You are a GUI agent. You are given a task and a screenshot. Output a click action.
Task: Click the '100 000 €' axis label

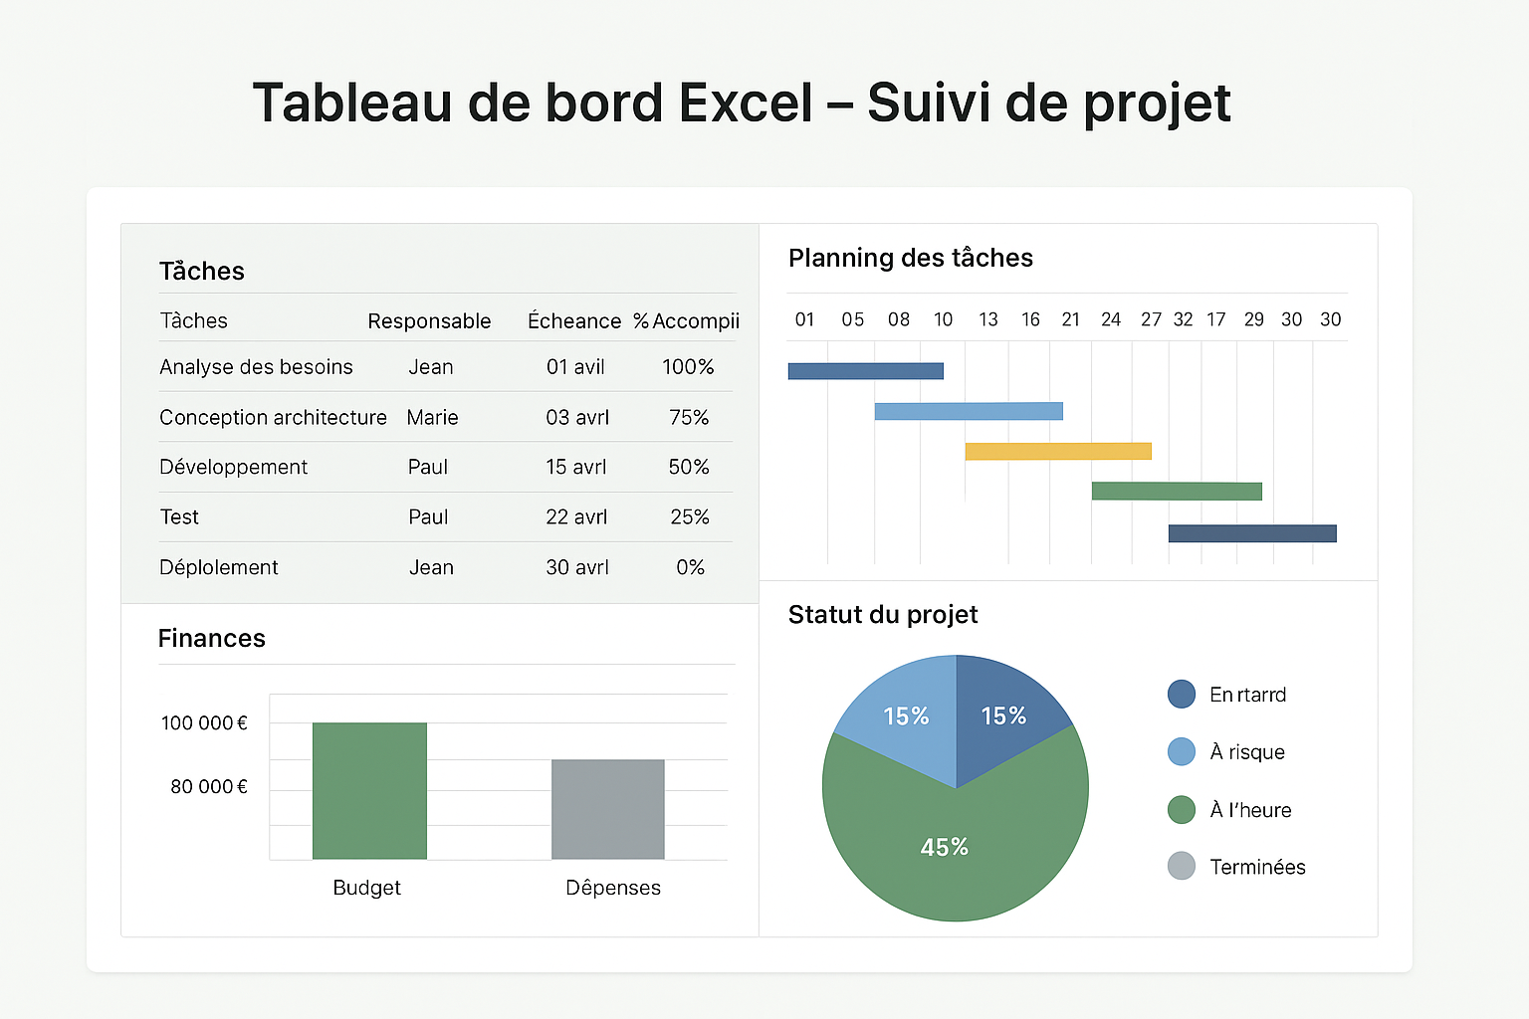click(204, 723)
